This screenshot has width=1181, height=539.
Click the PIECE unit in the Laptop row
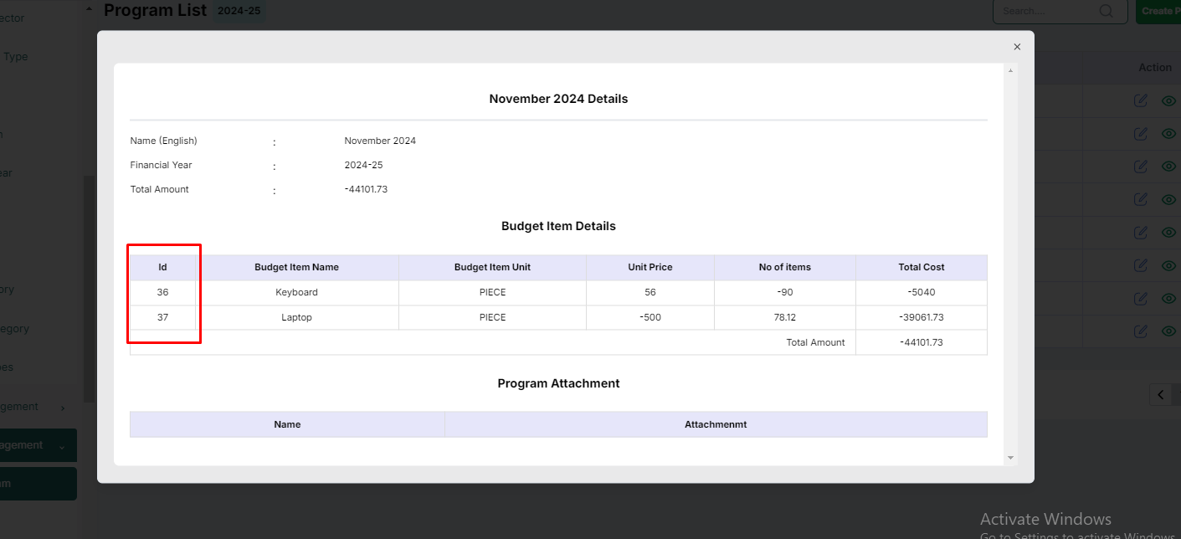pos(492,318)
